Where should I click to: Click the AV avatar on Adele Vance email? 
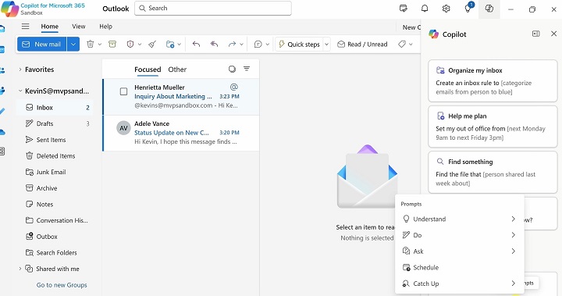[123, 128]
